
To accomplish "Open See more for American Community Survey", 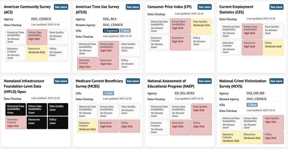I will coord(61,7).
